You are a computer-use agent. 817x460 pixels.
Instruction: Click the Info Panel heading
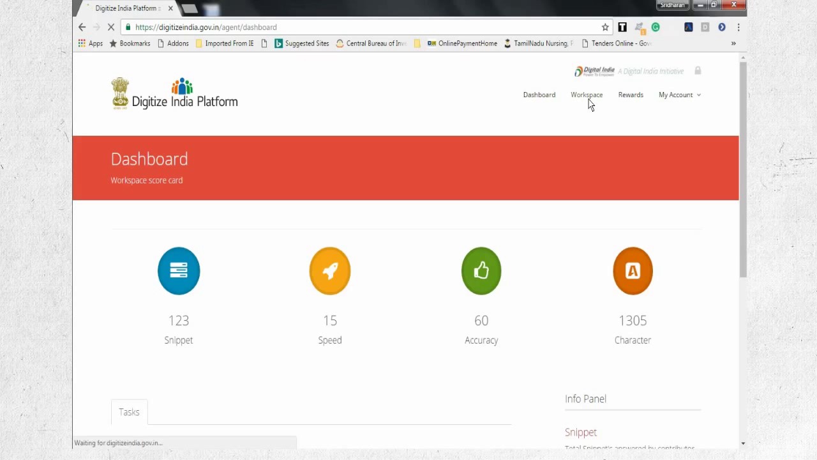pyautogui.click(x=585, y=399)
